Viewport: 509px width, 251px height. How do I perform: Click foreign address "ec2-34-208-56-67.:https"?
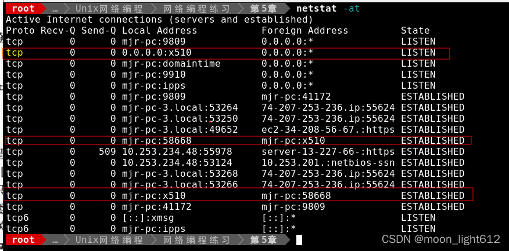pyautogui.click(x=328, y=129)
